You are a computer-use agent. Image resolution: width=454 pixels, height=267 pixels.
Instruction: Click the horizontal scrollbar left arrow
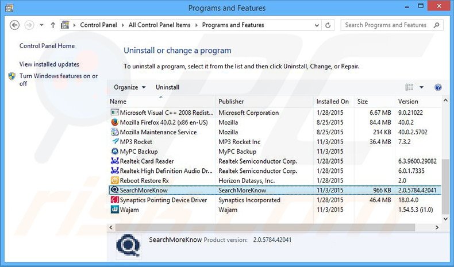pos(111,227)
